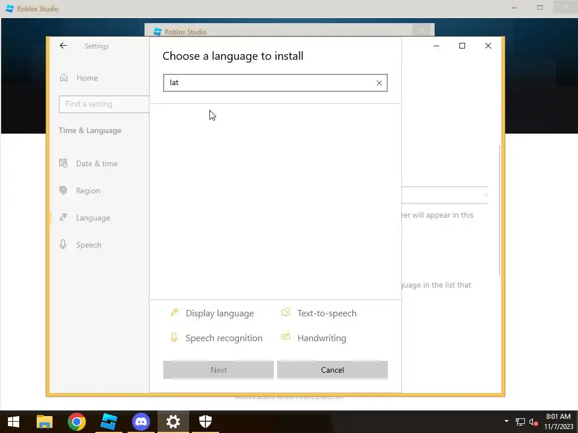Click the Time & Language heading
This screenshot has height=433, width=578.
click(x=90, y=130)
